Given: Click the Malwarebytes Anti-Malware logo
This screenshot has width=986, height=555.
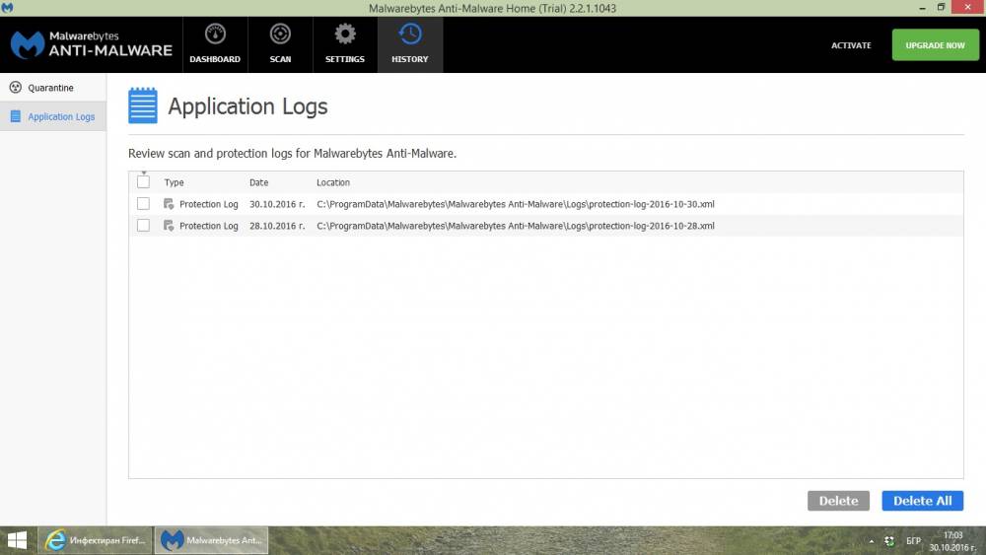Looking at the screenshot, I should click(91, 44).
